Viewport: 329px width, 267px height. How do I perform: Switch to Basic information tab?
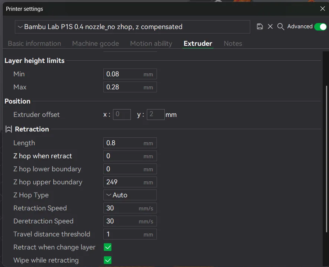click(35, 44)
